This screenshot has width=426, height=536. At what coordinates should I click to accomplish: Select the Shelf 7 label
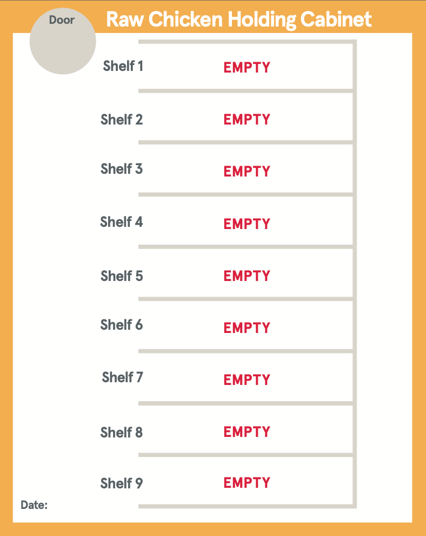tap(123, 377)
